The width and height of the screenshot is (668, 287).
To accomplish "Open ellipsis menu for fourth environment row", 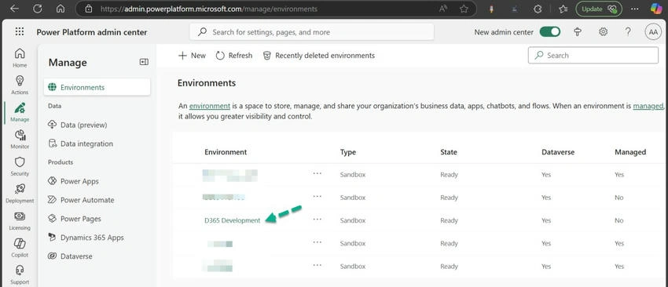I will pos(317,242).
